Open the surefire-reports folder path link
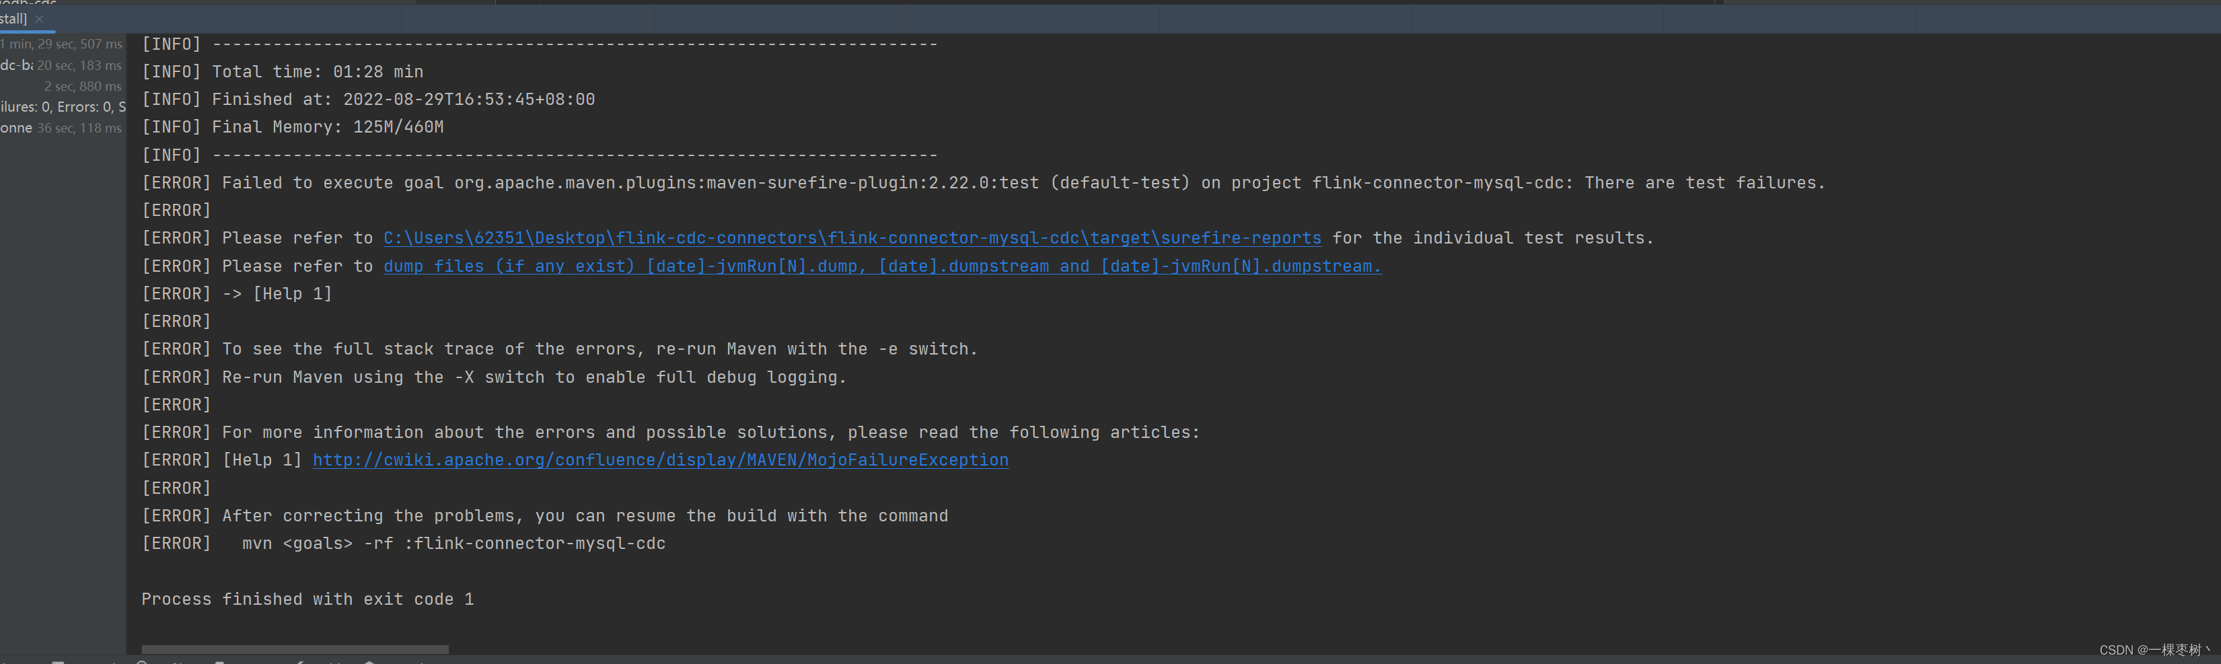Viewport: 2221px width, 664px height. pyautogui.click(x=852, y=238)
